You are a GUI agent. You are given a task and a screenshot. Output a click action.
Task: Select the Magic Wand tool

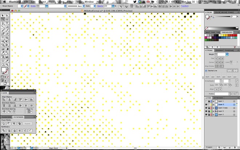point(3,19)
